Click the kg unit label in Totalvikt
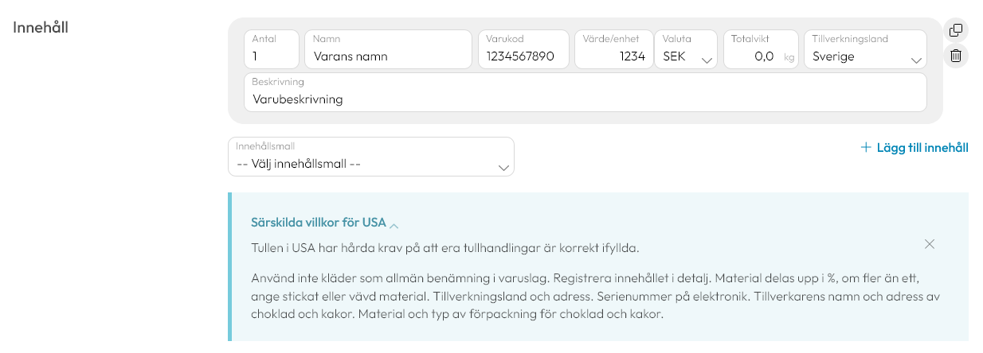 pyautogui.click(x=789, y=57)
